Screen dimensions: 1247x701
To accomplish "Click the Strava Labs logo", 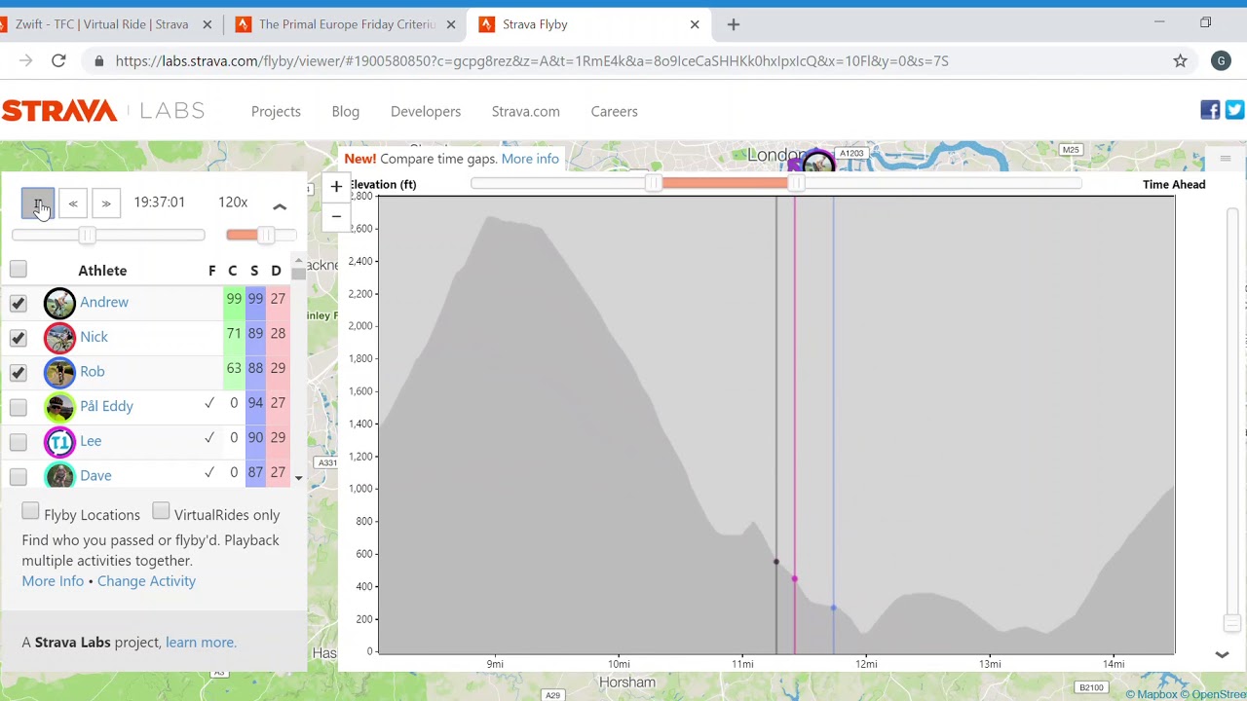I will (x=103, y=111).
